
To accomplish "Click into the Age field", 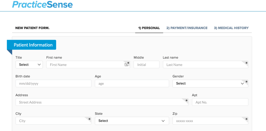I will 132,83.
